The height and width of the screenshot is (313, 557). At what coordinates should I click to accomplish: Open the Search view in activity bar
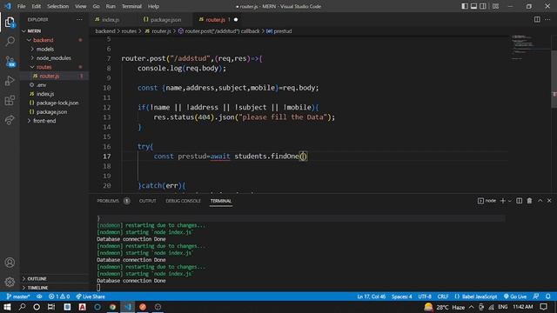[10, 42]
